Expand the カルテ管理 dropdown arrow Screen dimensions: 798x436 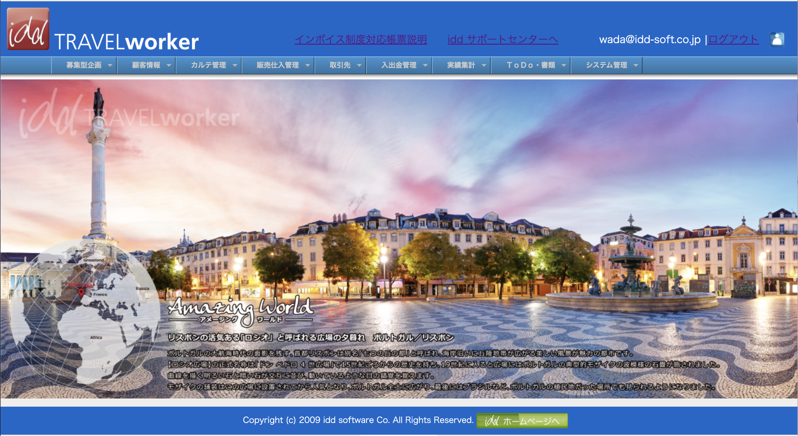235,66
